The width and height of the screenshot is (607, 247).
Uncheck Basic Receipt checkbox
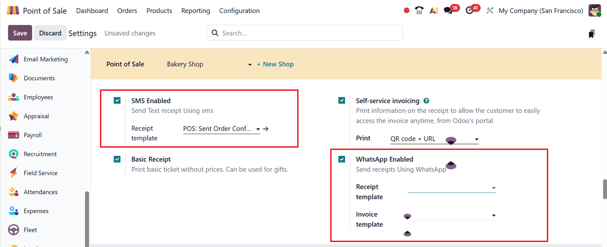(117, 159)
